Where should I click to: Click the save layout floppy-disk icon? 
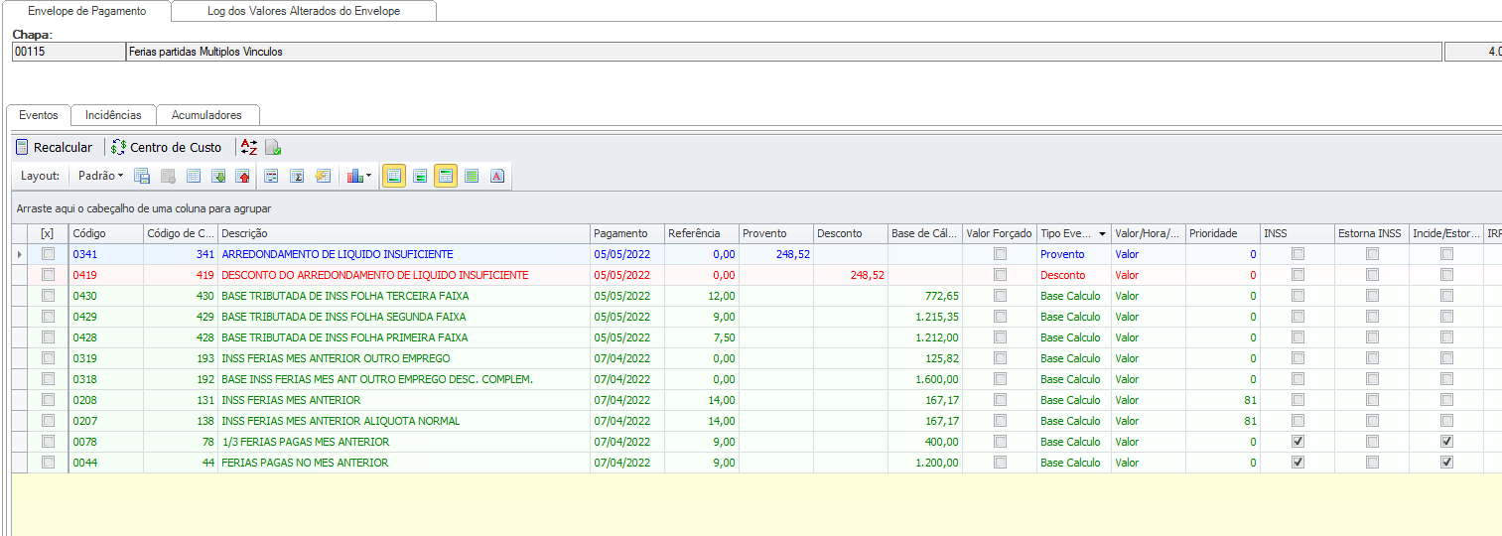(x=142, y=176)
